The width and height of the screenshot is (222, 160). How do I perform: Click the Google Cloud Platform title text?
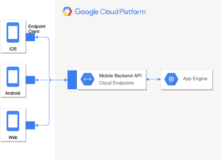[x=110, y=12]
